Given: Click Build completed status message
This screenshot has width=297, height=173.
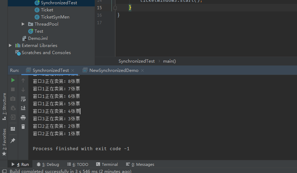Looking at the screenshot, I should point(71,171).
